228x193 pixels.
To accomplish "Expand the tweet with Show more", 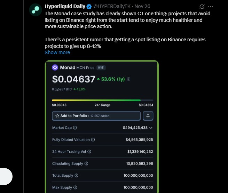I will point(57,52).
